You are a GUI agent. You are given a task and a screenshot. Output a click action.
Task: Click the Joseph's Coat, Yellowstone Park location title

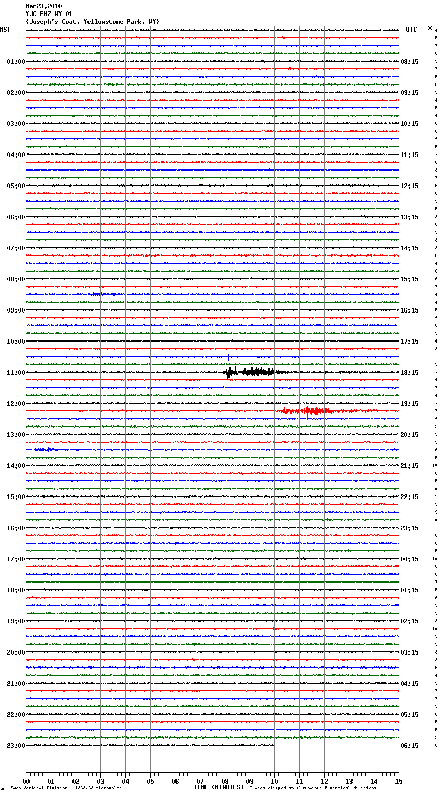click(x=93, y=22)
